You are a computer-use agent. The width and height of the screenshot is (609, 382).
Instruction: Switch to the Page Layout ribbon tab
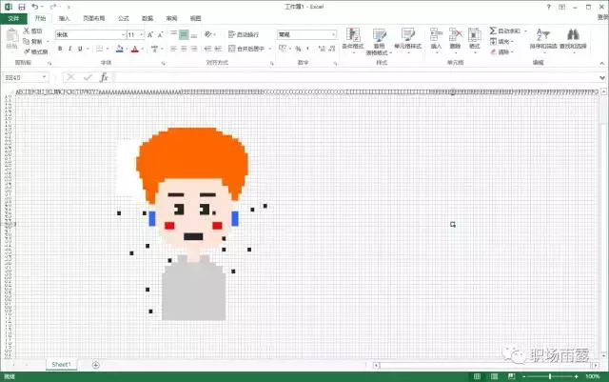[x=94, y=18]
